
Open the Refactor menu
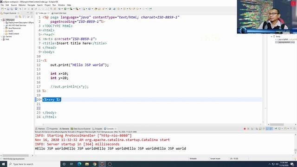pos(22,5)
